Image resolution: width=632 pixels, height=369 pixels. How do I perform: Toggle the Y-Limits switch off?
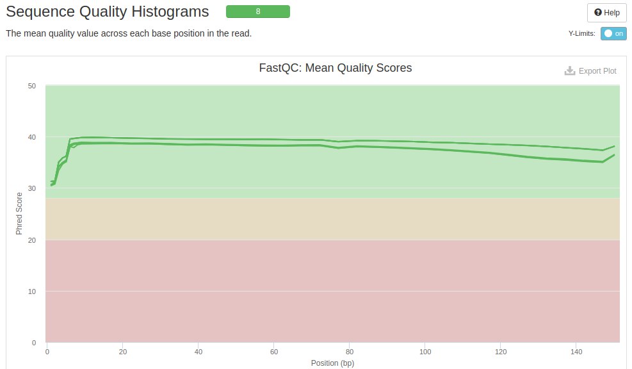click(613, 34)
